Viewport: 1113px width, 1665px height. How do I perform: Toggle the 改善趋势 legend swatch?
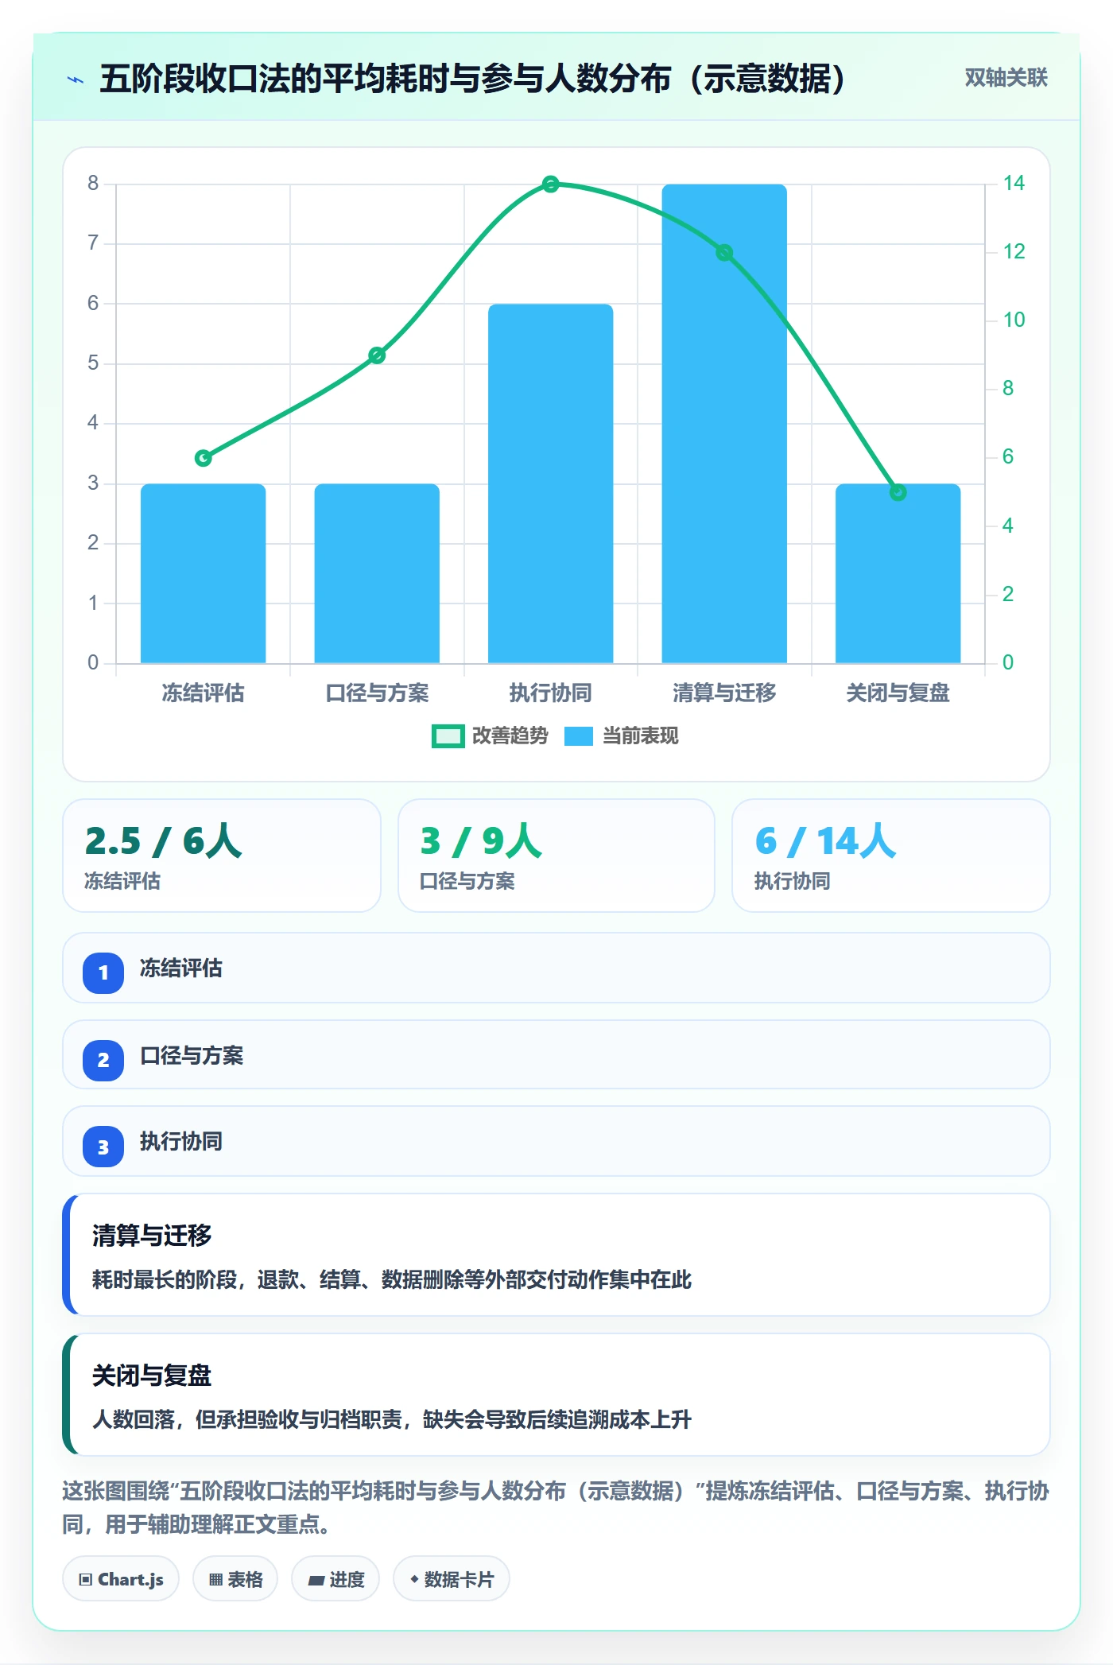[x=448, y=736]
